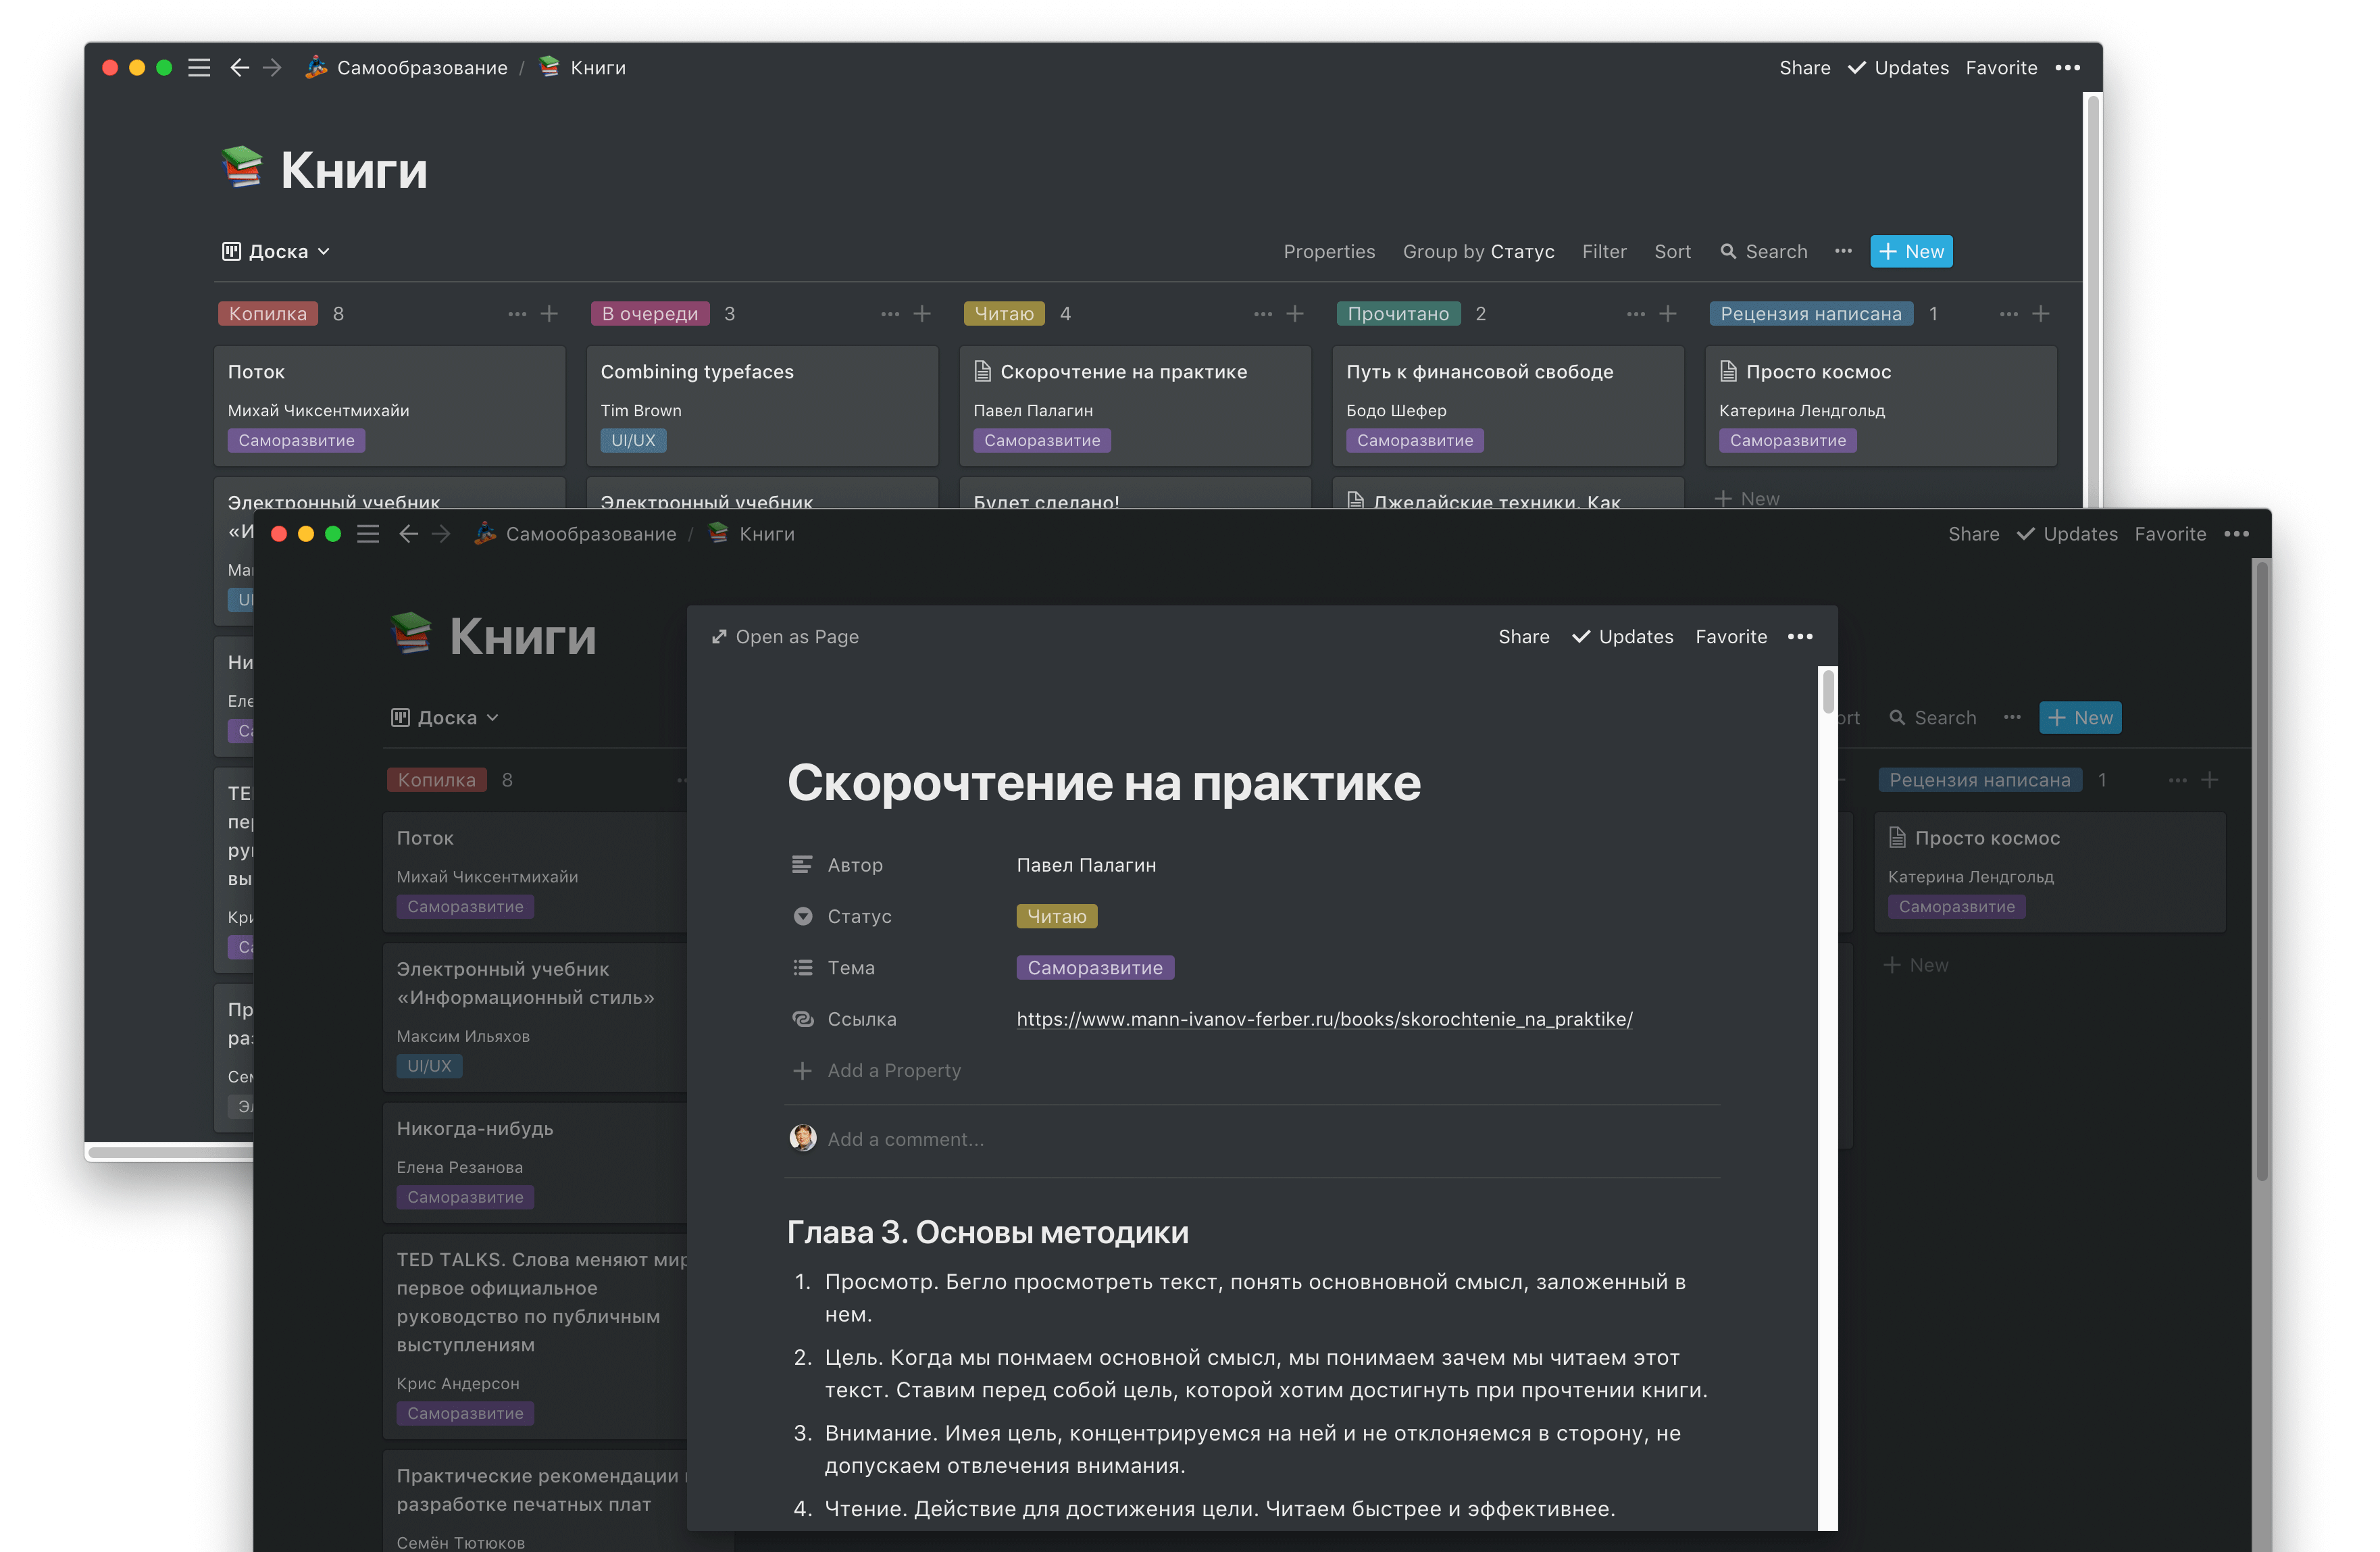Click the Add a comment field
The height and width of the screenshot is (1552, 2380).
pos(906,1140)
